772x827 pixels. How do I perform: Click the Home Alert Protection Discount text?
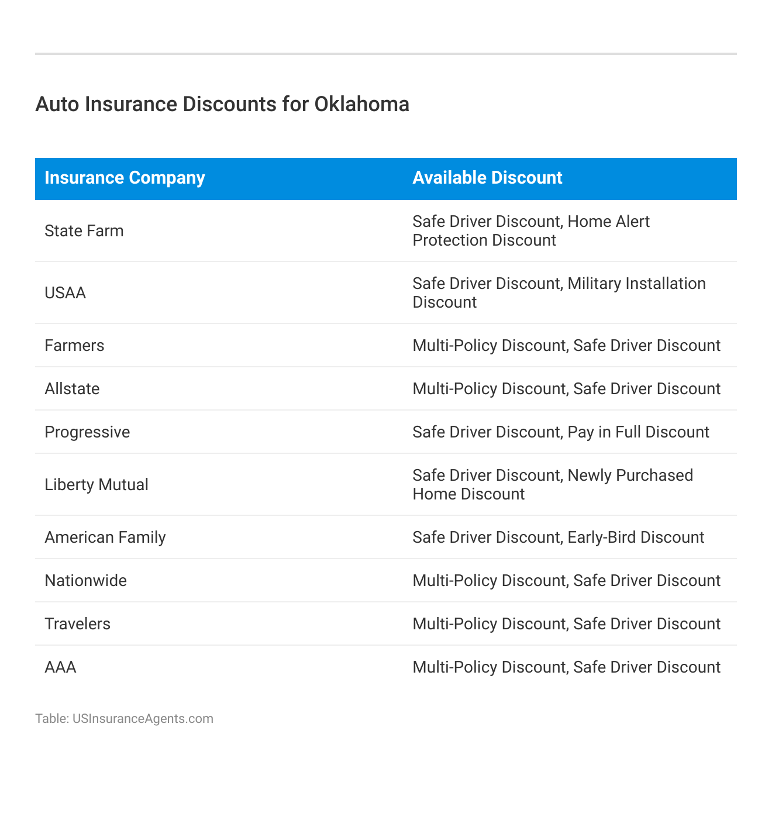pos(531,231)
